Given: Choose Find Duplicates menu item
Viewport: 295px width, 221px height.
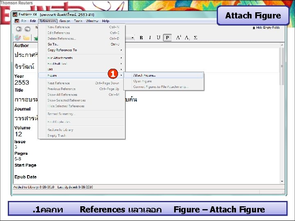Looking at the screenshot, I should click(x=82, y=122).
